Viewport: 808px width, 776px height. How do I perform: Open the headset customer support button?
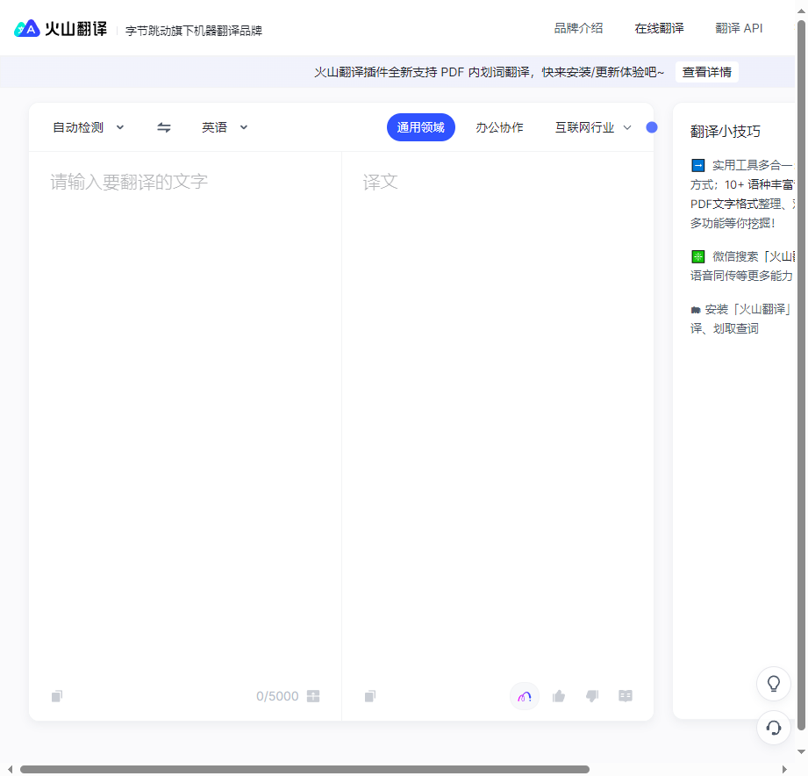click(774, 728)
